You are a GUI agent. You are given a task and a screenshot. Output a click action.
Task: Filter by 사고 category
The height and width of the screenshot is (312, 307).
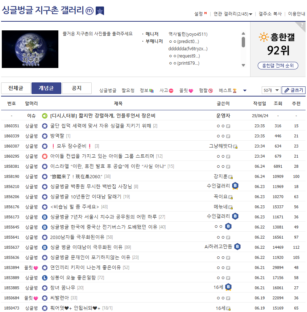click(166, 90)
